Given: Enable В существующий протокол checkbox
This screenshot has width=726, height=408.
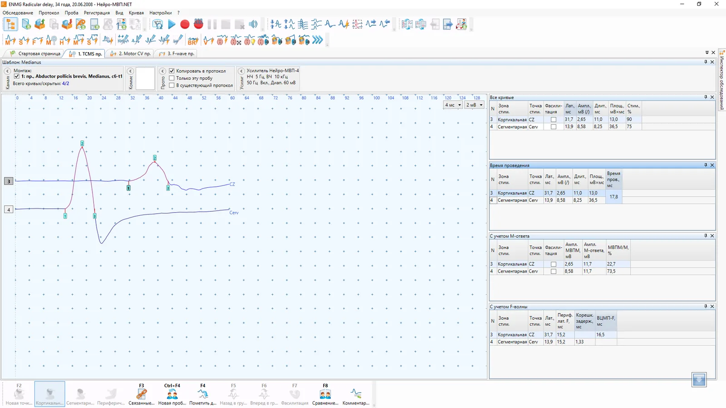Looking at the screenshot, I should point(172,85).
